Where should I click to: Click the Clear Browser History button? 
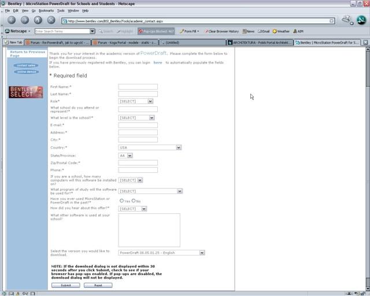[x=221, y=31]
